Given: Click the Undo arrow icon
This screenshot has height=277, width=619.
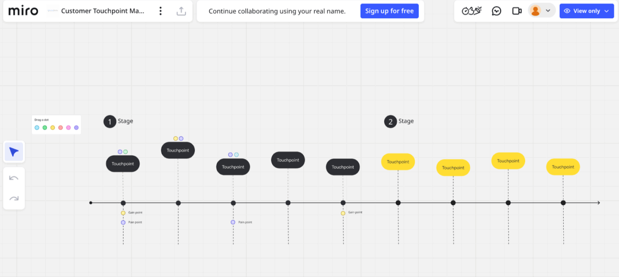Looking at the screenshot, I should click(14, 177).
